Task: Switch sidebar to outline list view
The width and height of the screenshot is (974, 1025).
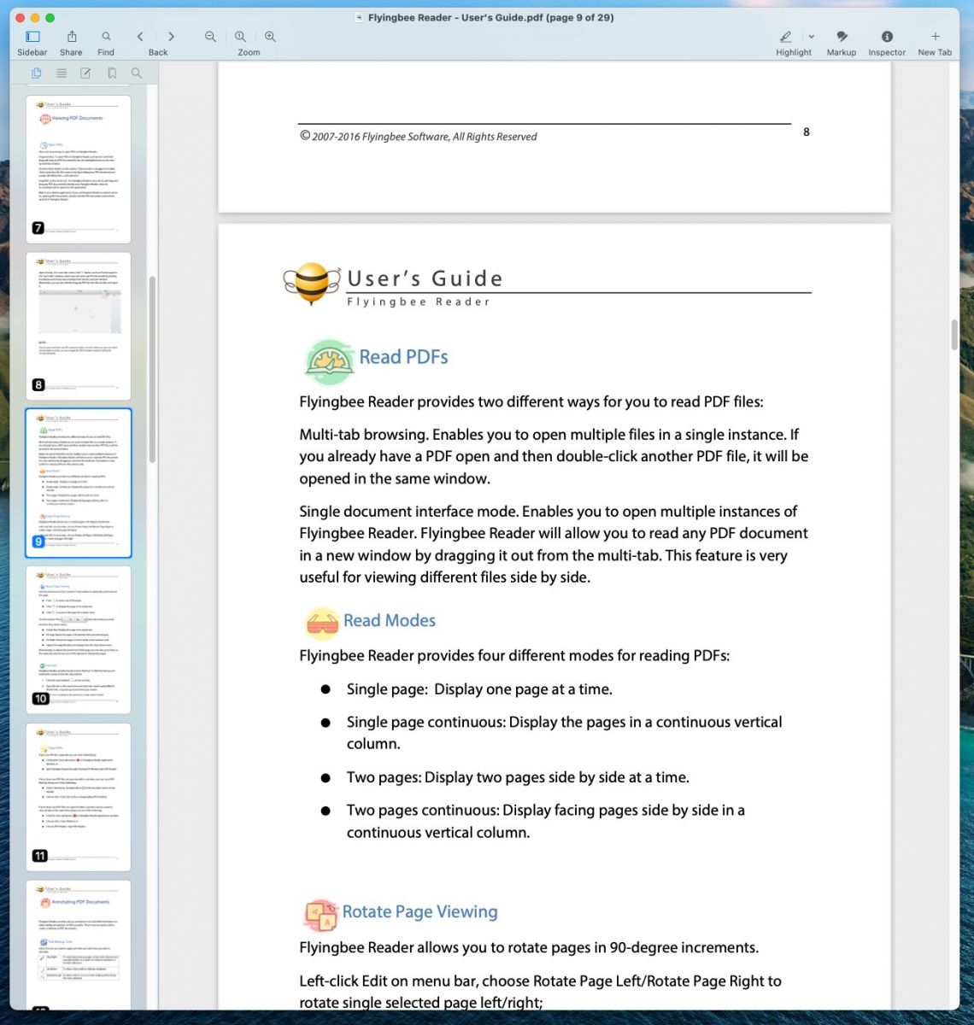Action: [62, 73]
